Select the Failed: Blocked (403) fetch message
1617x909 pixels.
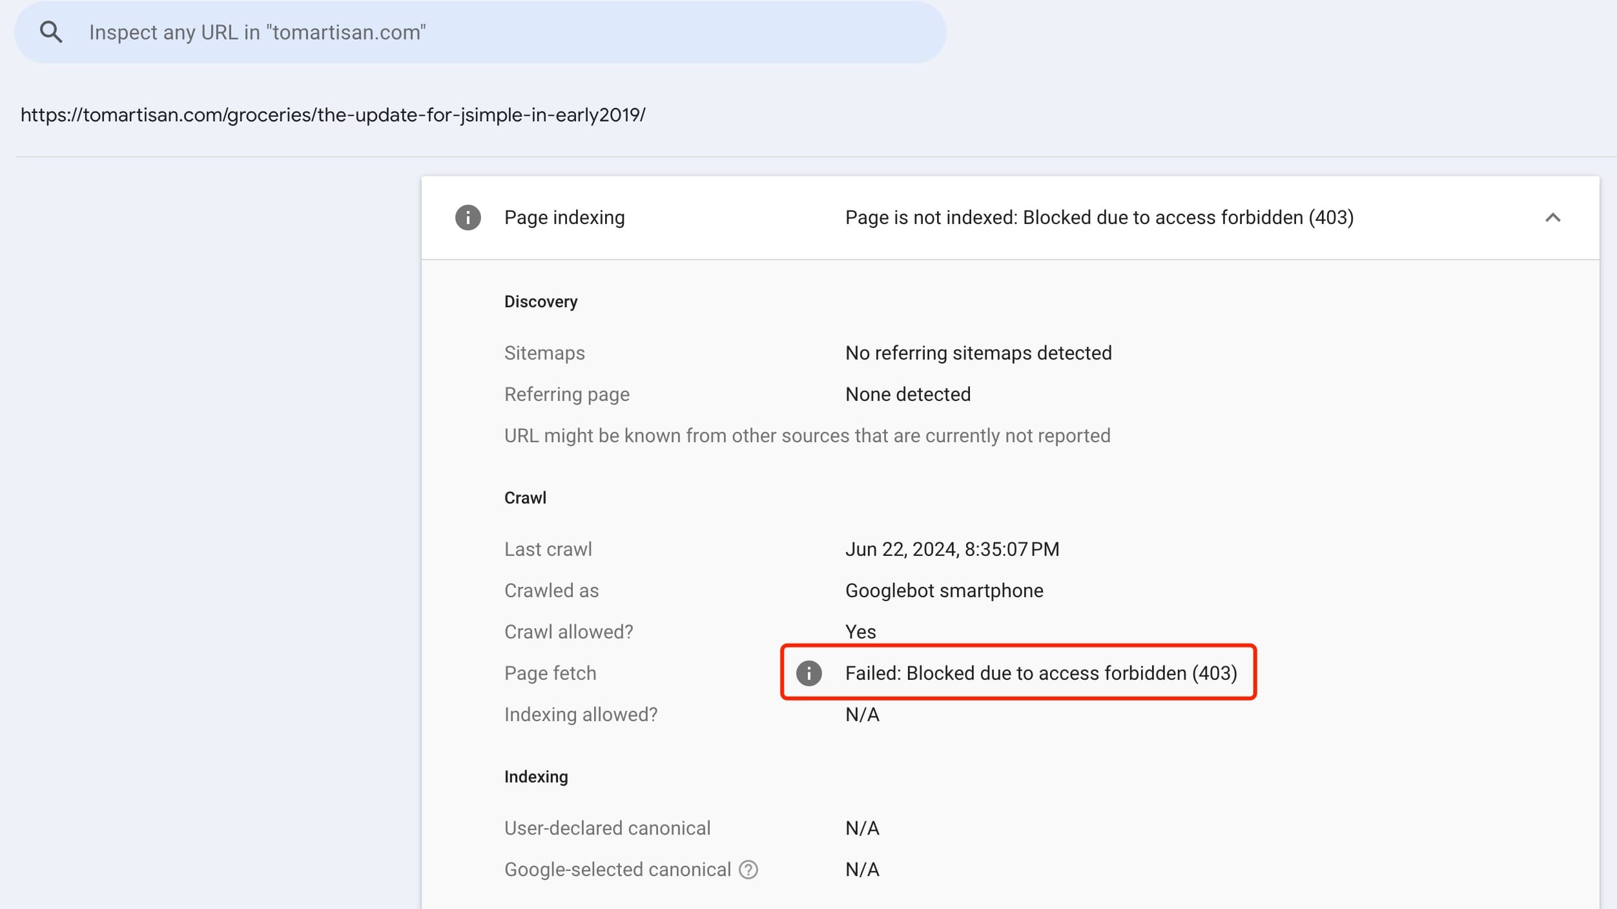(x=1040, y=673)
